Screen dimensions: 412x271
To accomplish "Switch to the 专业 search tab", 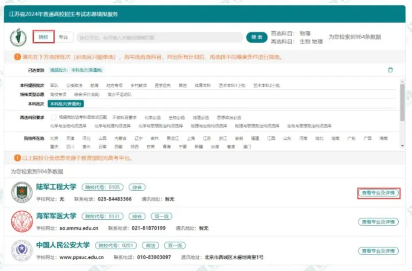I will pyautogui.click(x=63, y=37).
